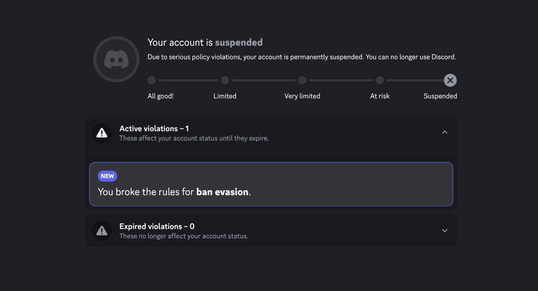Click the Expired violations – 0 header
The height and width of the screenshot is (291, 538).
tap(157, 227)
